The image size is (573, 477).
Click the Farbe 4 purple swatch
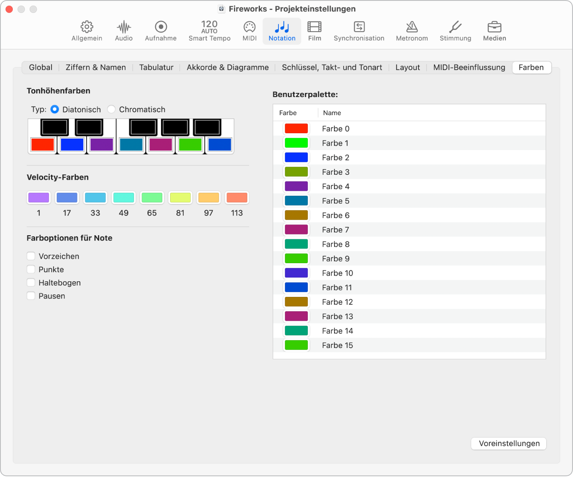[296, 186]
